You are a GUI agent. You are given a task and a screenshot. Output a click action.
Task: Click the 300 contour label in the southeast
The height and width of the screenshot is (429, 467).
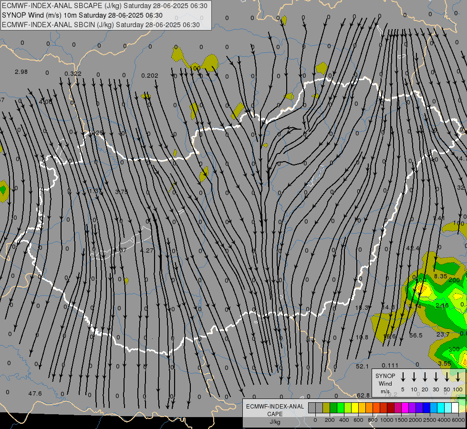point(454,349)
